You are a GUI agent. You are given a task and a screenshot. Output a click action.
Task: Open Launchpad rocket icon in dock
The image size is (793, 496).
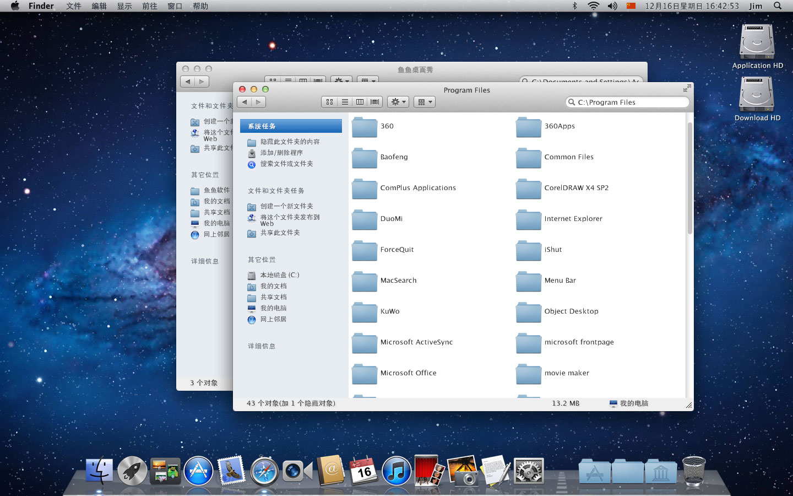[x=132, y=471]
